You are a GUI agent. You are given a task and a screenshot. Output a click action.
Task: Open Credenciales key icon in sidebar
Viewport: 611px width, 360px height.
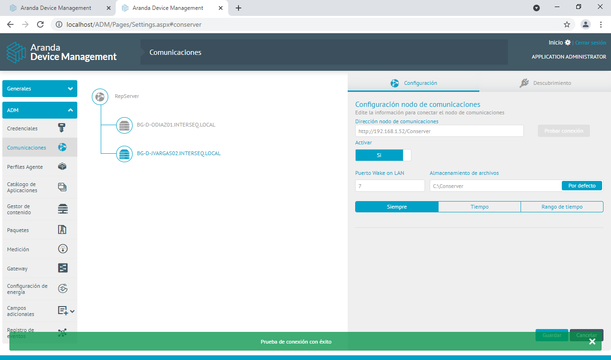[x=62, y=128]
